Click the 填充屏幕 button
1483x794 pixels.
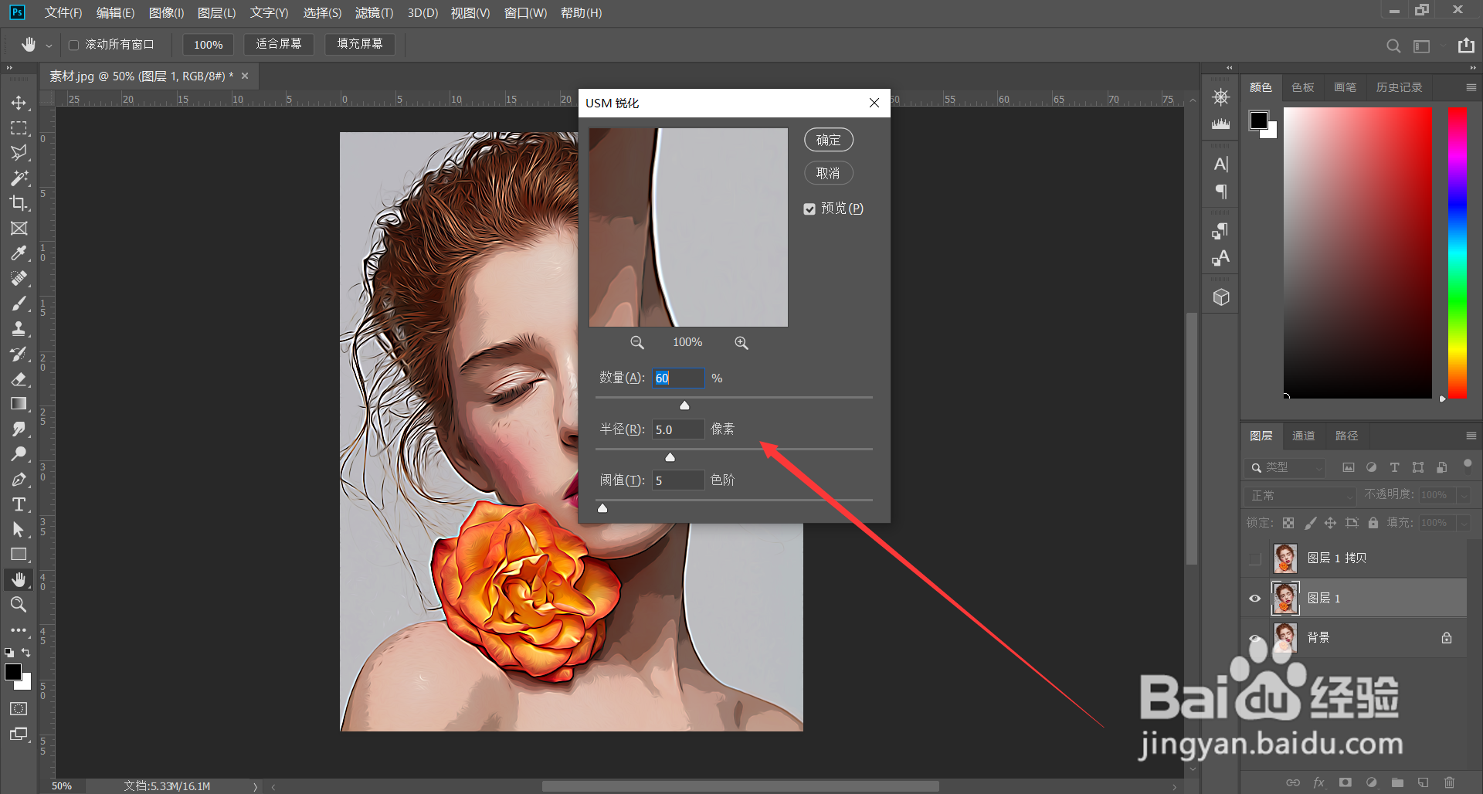360,44
